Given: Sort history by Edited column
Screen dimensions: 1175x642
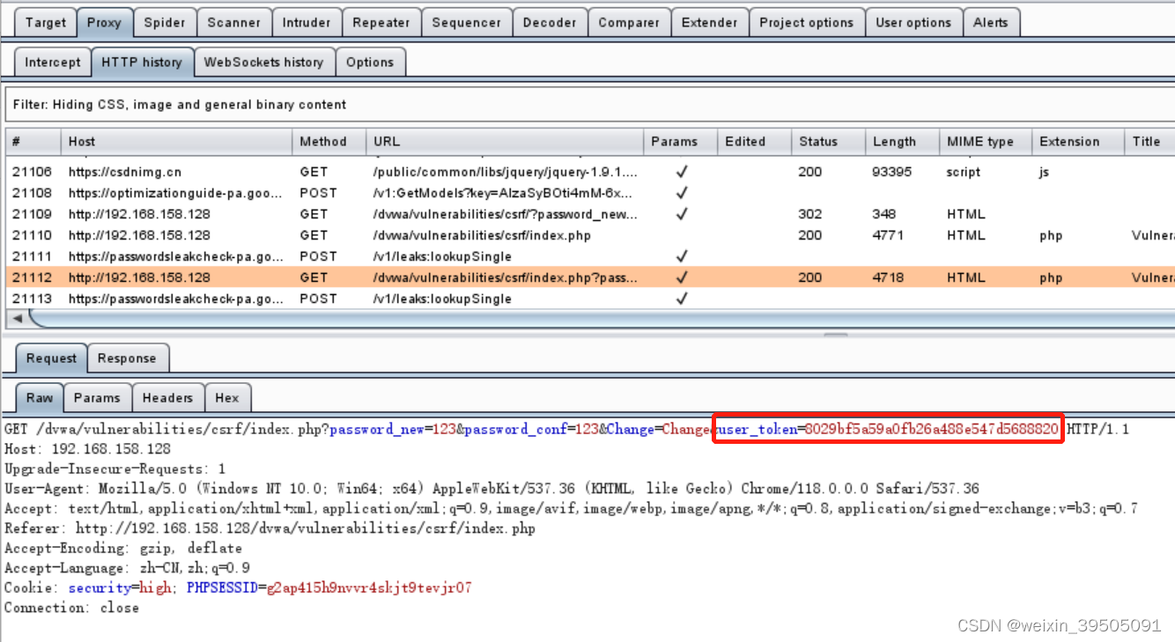Looking at the screenshot, I should [x=755, y=141].
